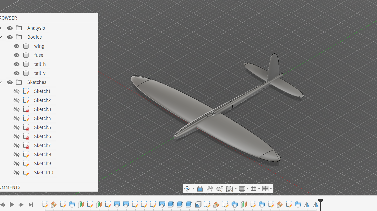Viewport: 377px width, 211px height.
Task: Select the last Extrude feature in timeline
Action: (189, 204)
